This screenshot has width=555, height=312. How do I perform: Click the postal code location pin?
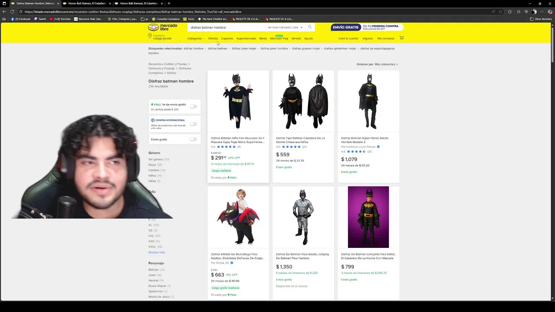click(x=150, y=36)
